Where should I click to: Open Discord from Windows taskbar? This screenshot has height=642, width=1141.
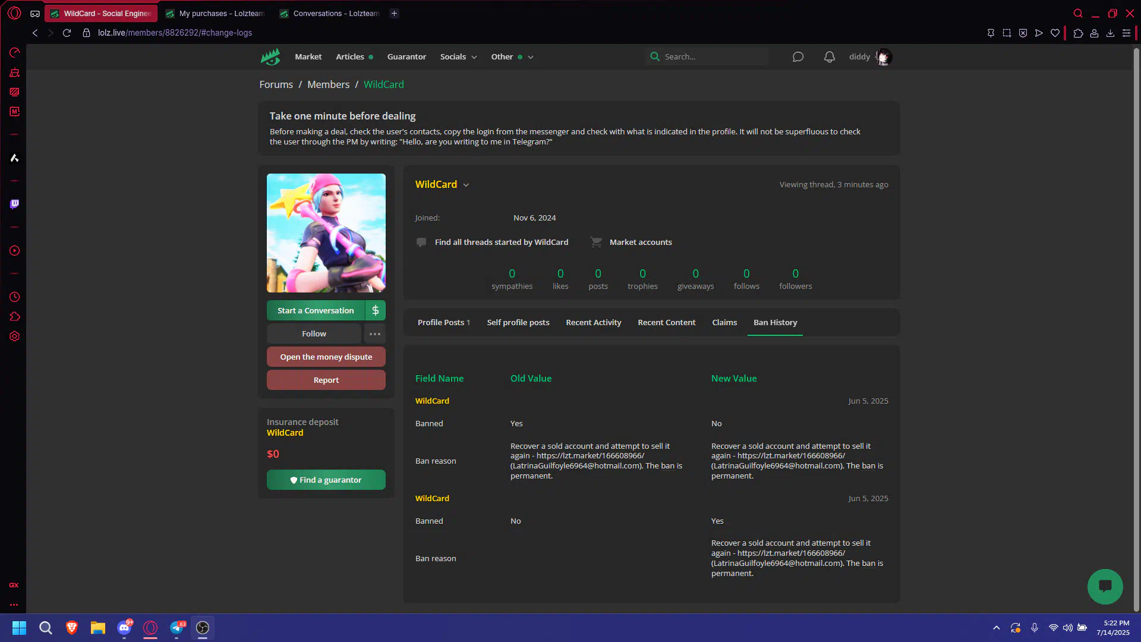(x=124, y=628)
